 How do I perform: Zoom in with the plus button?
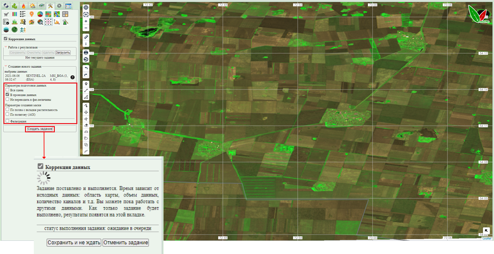coord(86,21)
